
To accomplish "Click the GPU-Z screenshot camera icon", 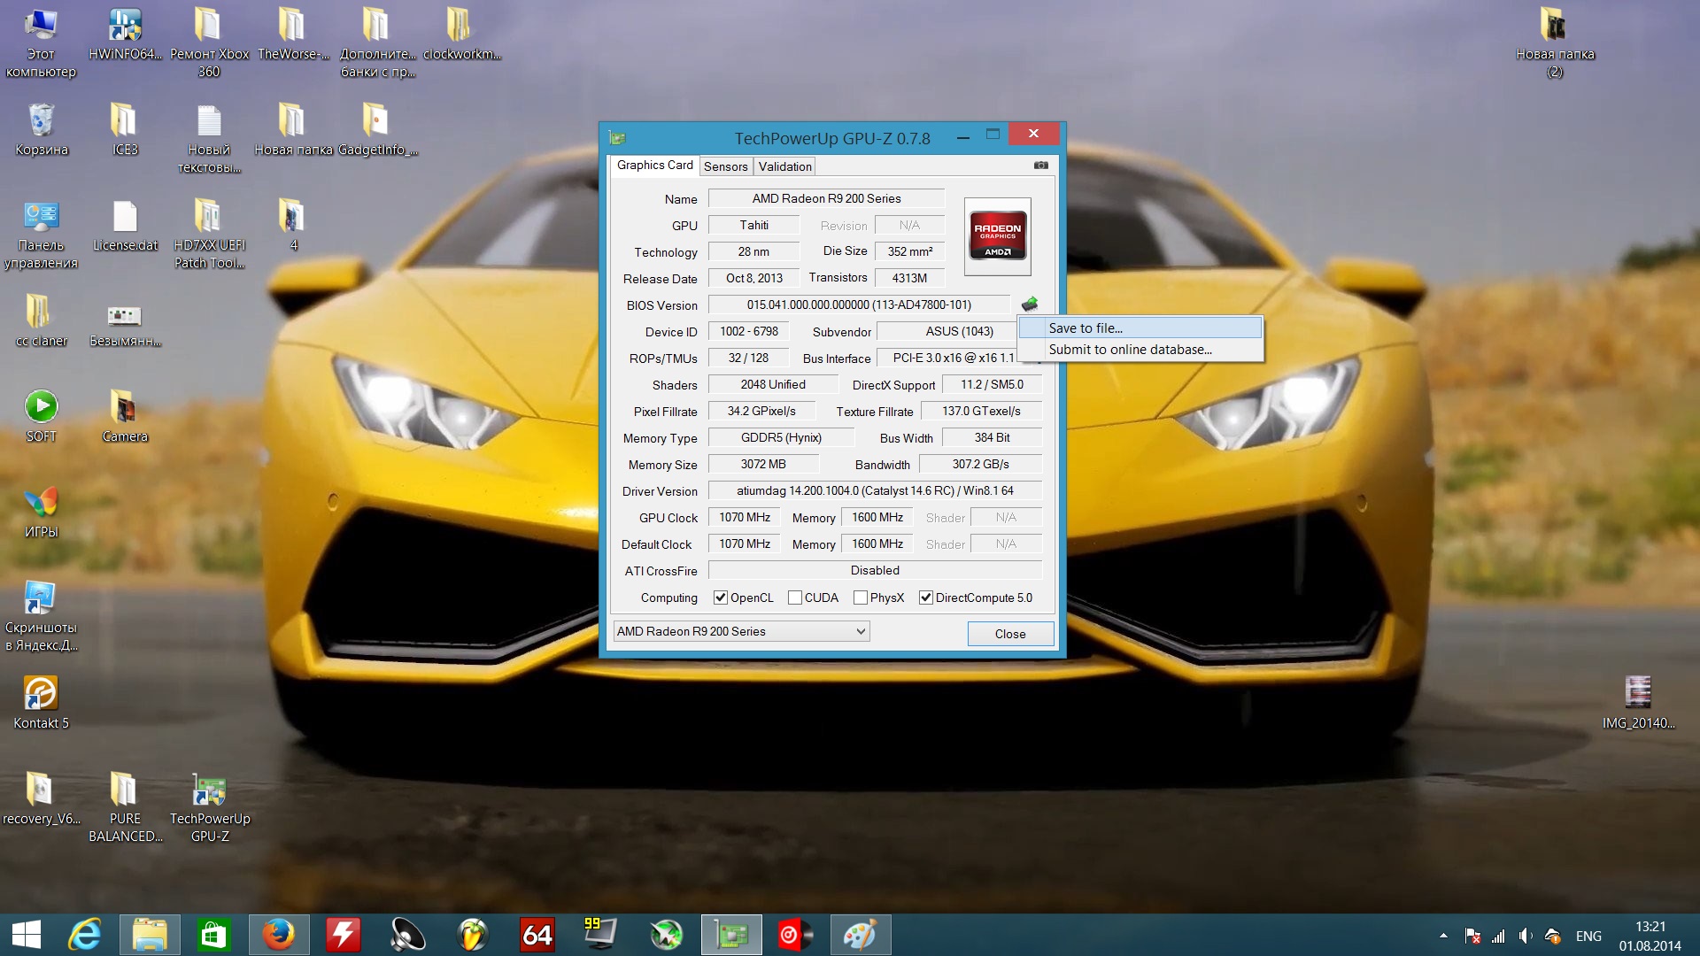I will pyautogui.click(x=1041, y=166).
